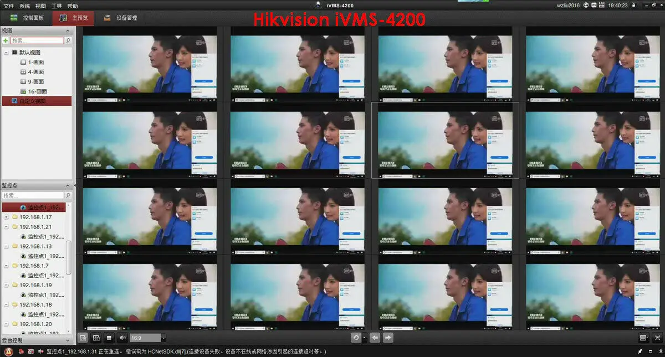Collapse the 192.168.1.18 device node
Image resolution: width=665 pixels, height=357 pixels.
pos(6,304)
